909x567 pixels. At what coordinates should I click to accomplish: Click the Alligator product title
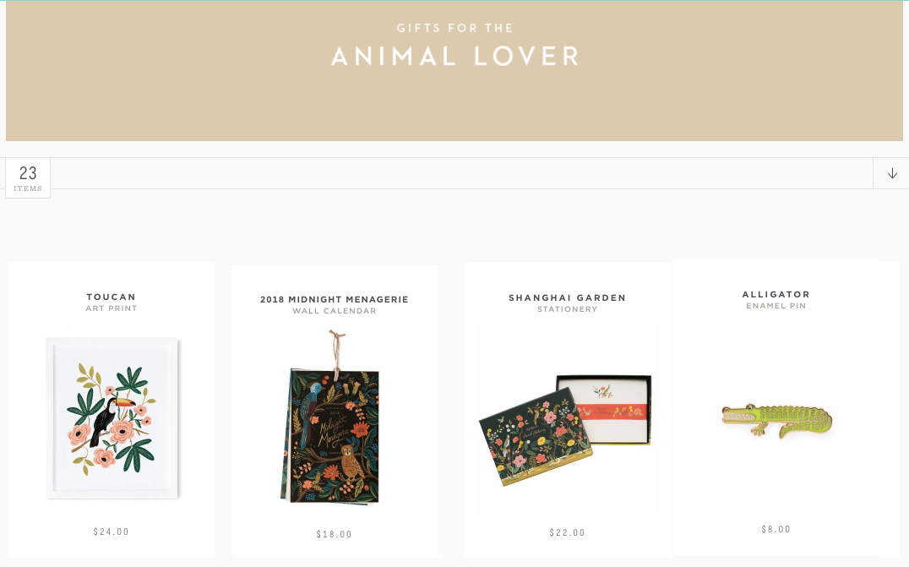click(776, 295)
